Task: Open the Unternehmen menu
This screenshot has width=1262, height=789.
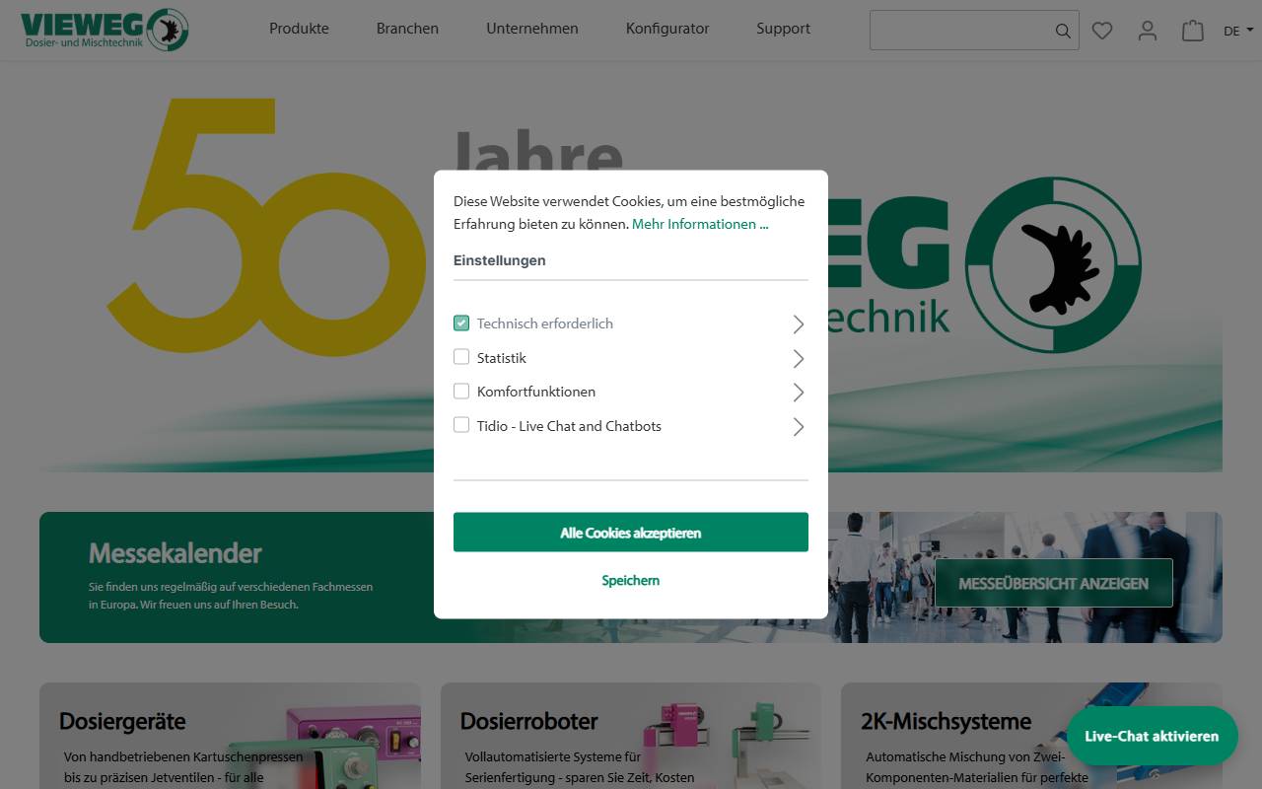Action: [532, 29]
